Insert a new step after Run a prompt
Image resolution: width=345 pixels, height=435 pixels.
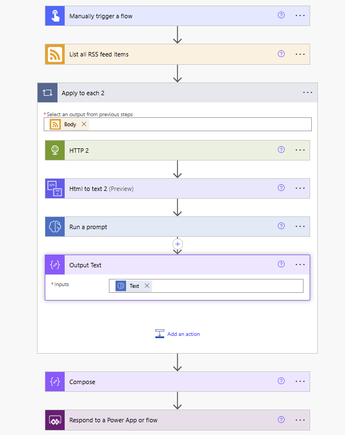point(177,244)
